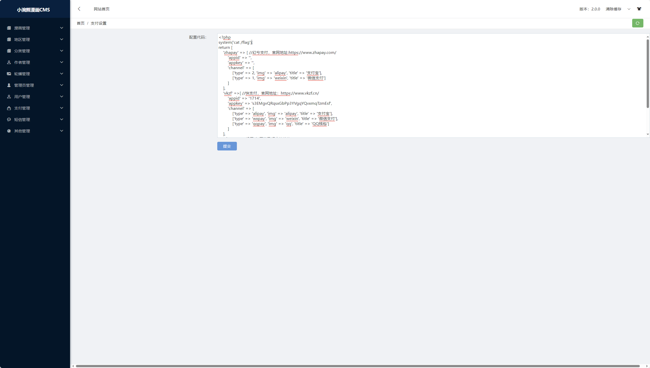Click the 地区管理 sidebar icon

coord(9,39)
